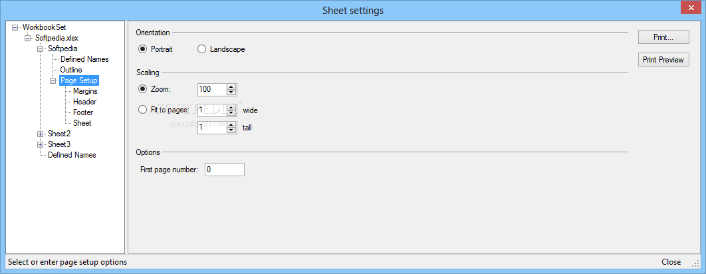Screen dimensions: 706x274
Task: Expand the Sheet2 tree node
Action: coord(40,134)
